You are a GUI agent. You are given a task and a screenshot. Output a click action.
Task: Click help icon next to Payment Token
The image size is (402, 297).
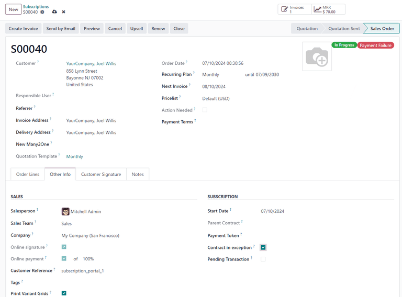click(x=242, y=235)
